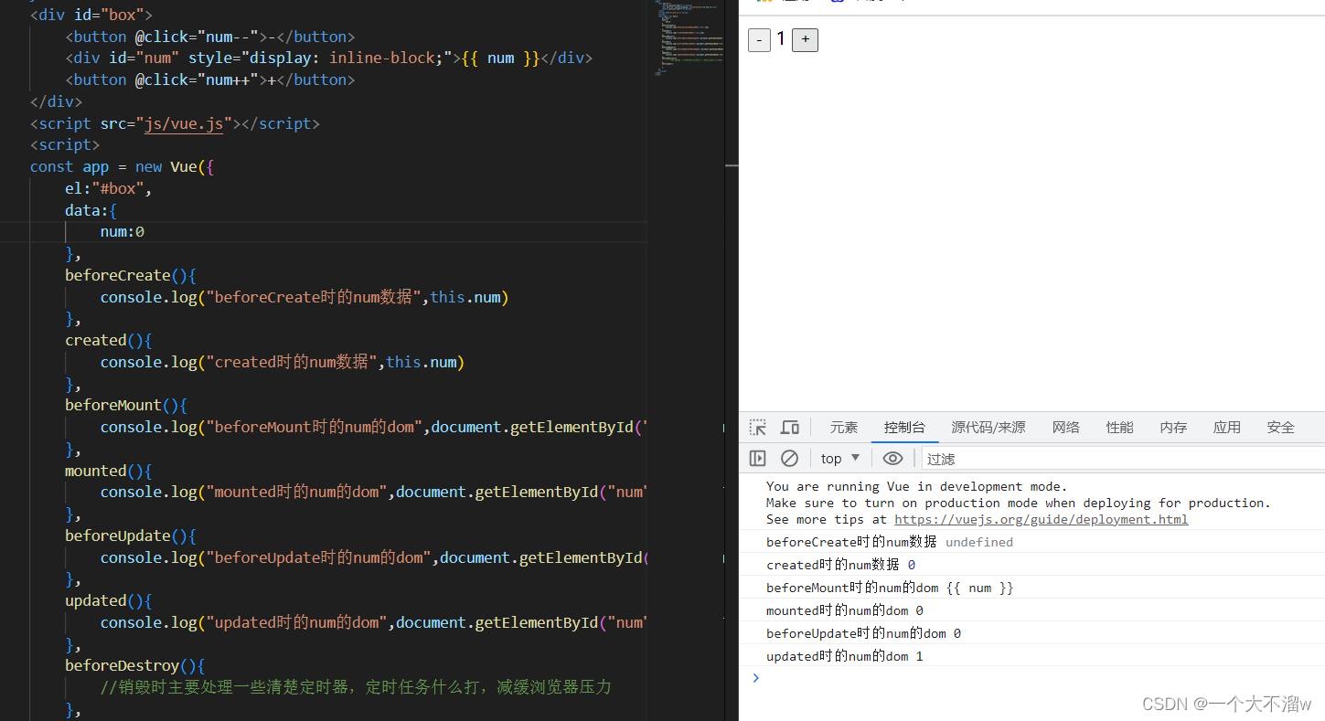Click the mounted时的num的dom 0 log line
The image size is (1325, 721).
click(1031, 610)
